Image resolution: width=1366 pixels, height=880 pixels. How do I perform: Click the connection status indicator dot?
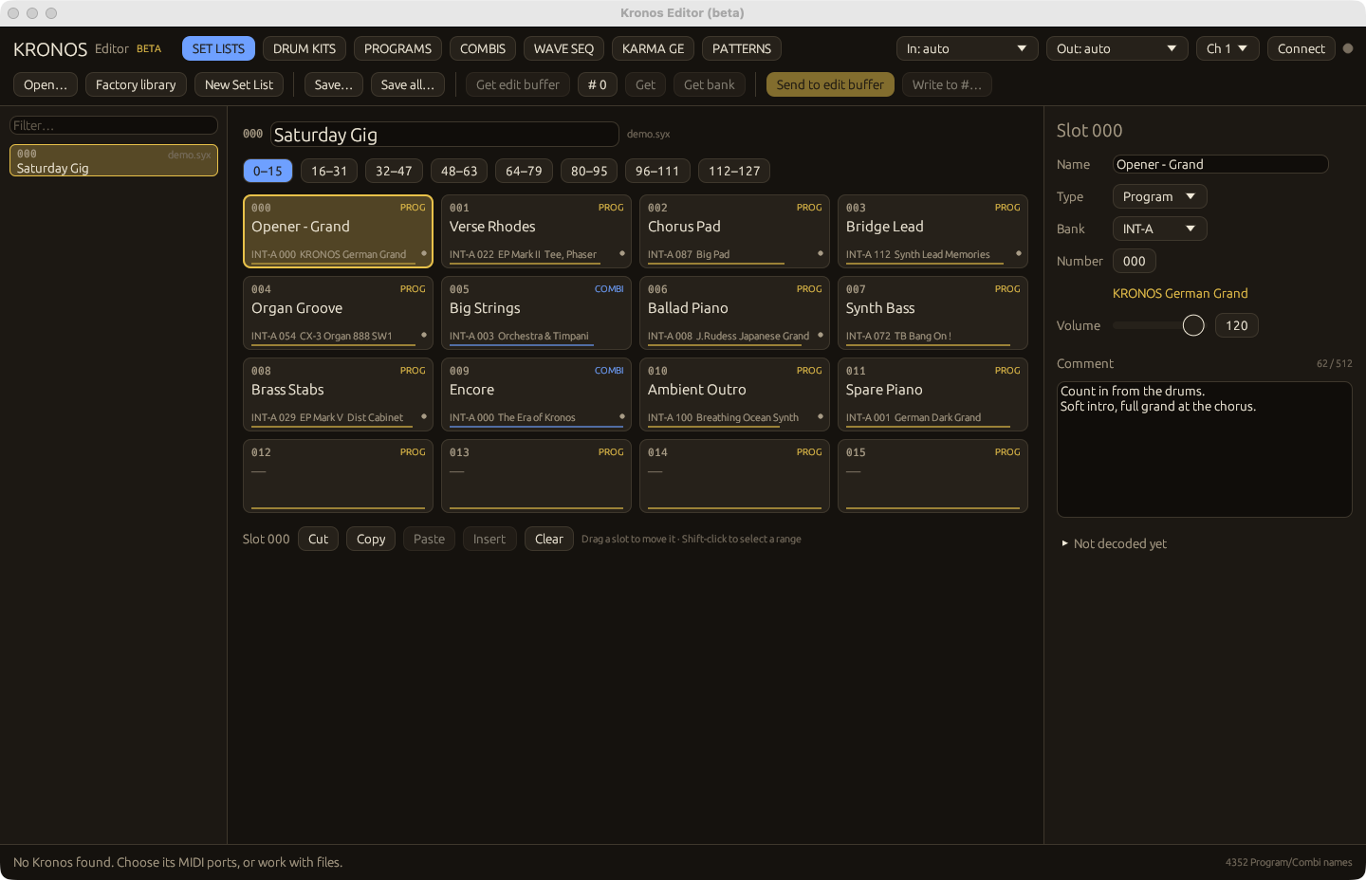(x=1348, y=48)
